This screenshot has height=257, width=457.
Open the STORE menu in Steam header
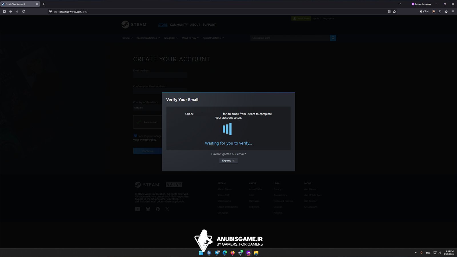coord(163,25)
